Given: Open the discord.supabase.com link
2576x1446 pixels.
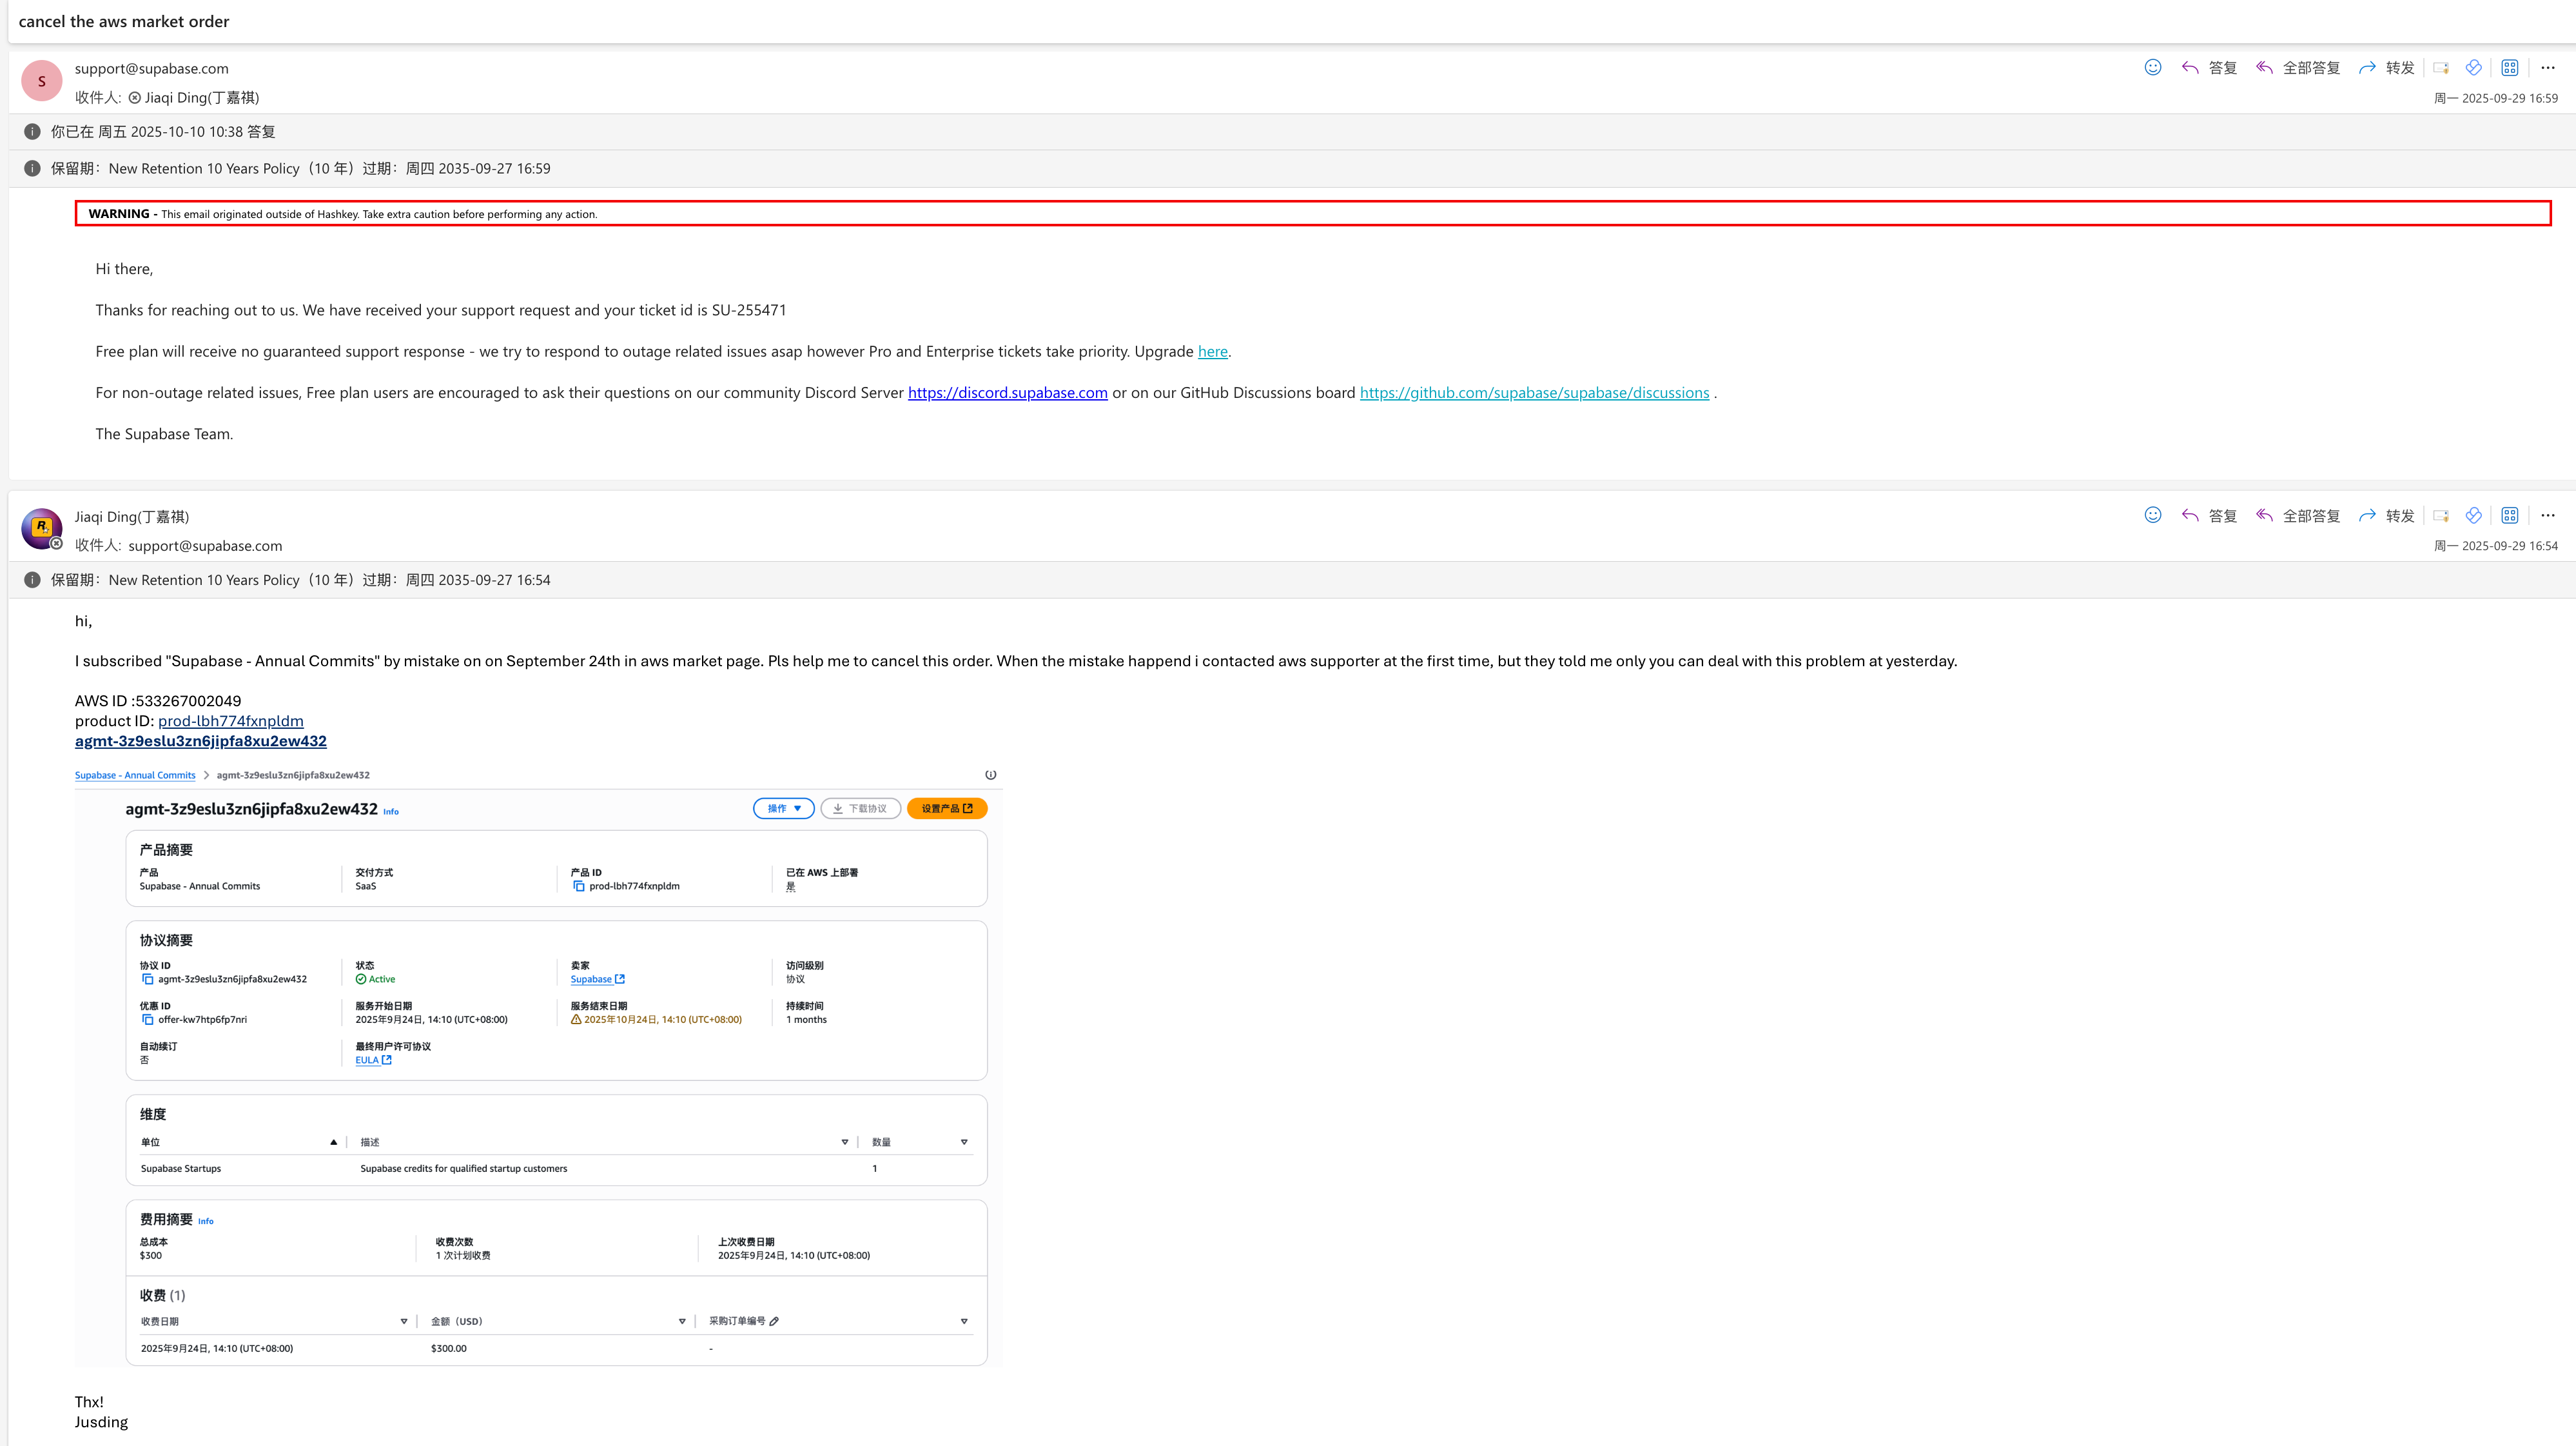Looking at the screenshot, I should pos(1007,392).
